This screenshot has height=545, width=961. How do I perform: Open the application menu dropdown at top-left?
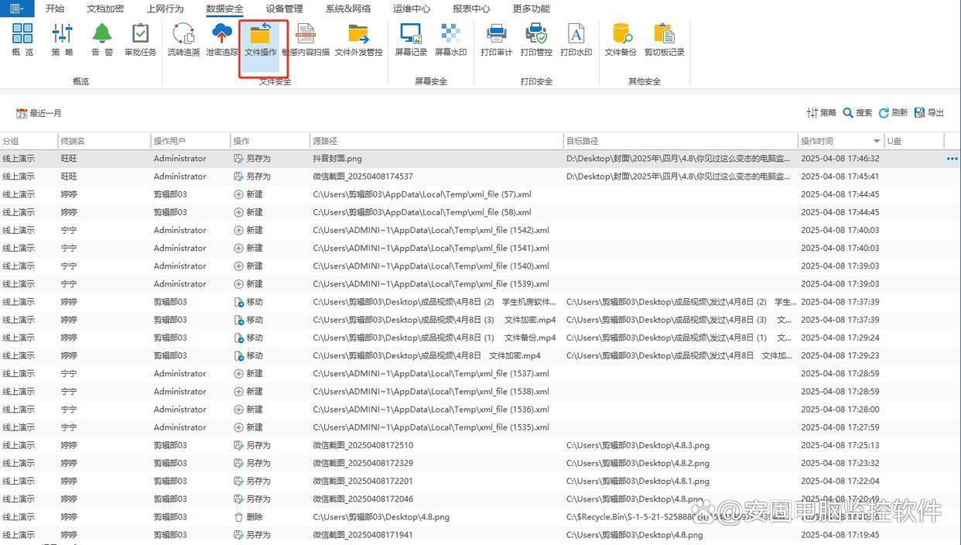(16, 9)
